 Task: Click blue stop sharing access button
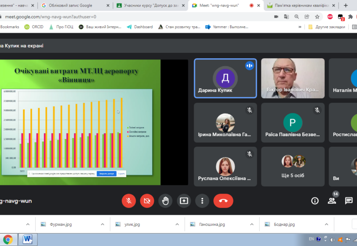click(x=106, y=173)
